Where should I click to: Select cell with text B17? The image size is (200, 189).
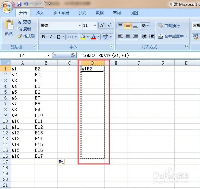[x=46, y=156]
